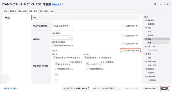
Task: Click the previous error arrow in bottom bar
Action: point(116,88)
